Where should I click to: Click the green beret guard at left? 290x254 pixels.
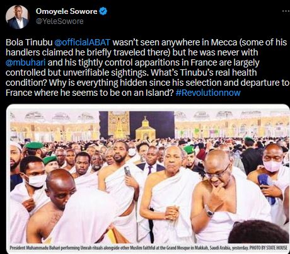coord(33,148)
